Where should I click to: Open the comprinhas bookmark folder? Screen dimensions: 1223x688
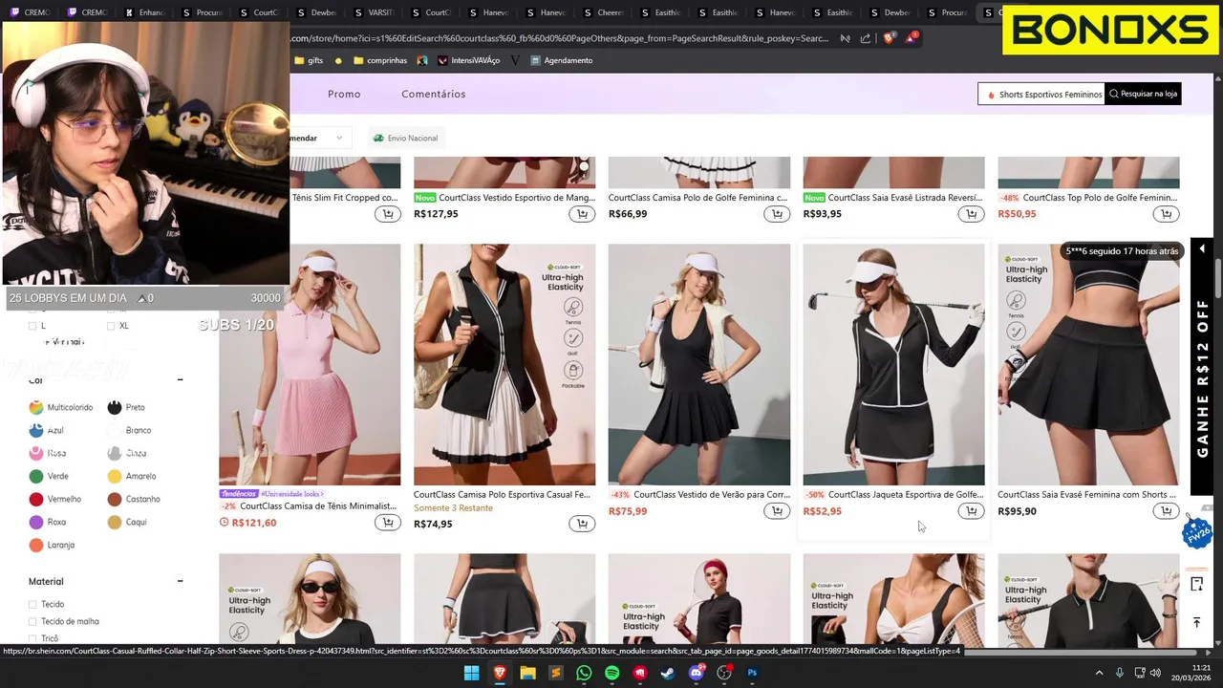tap(380, 60)
